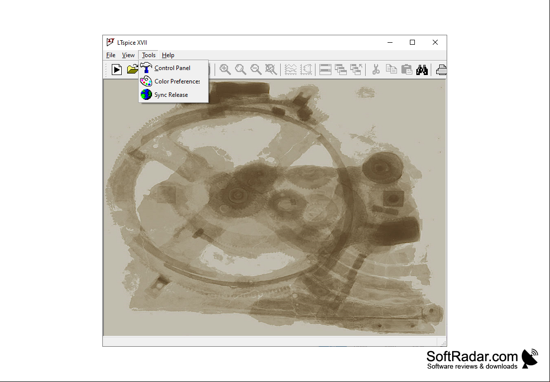
Task: Click the globe icon beside Sync Release
Action: (x=146, y=95)
